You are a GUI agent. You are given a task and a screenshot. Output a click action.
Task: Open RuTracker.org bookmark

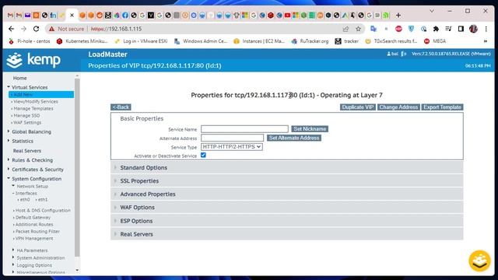[310, 41]
